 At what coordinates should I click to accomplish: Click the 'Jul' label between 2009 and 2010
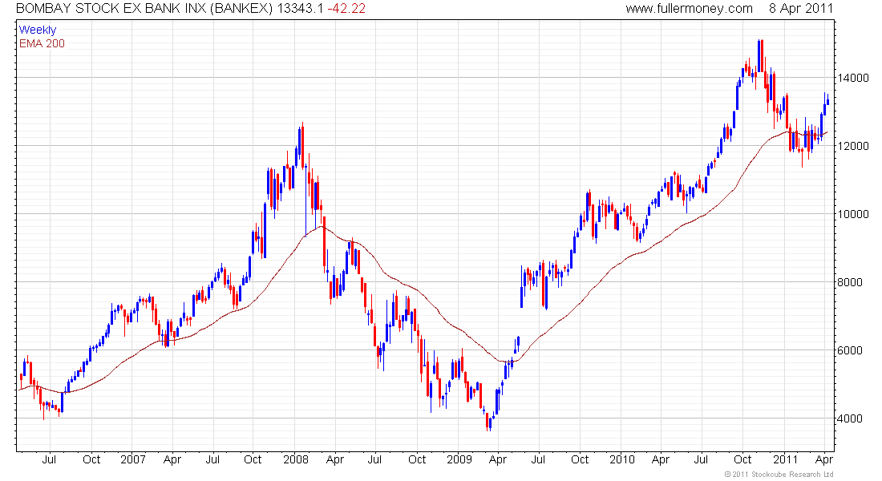click(x=538, y=459)
